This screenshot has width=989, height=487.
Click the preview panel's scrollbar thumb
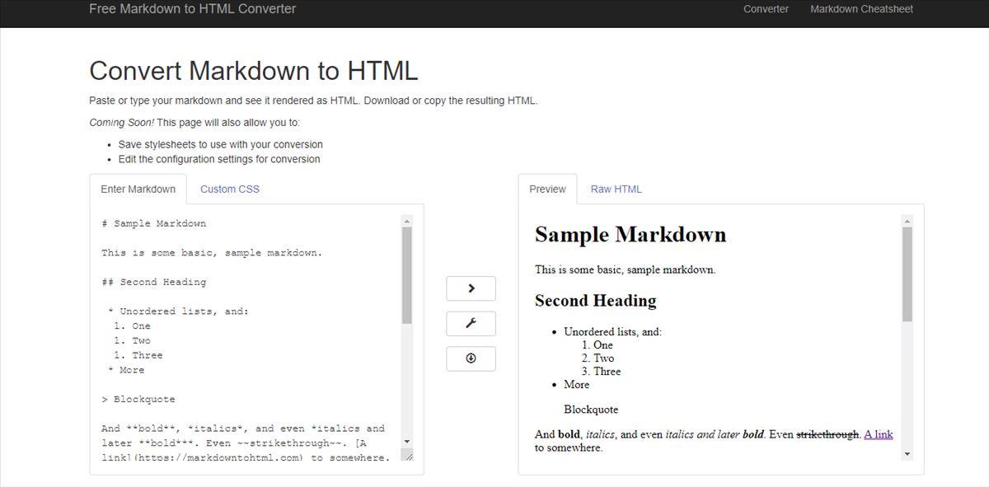907,272
